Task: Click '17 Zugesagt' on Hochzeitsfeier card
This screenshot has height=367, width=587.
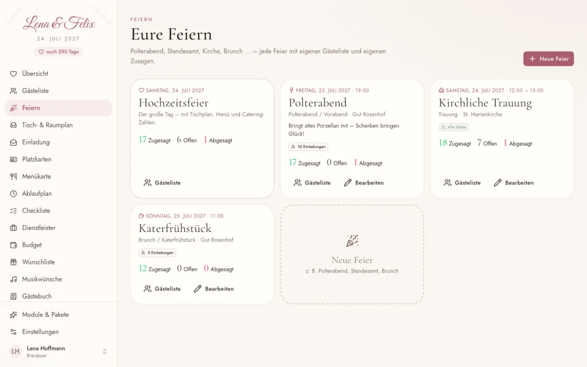Action: (154, 140)
